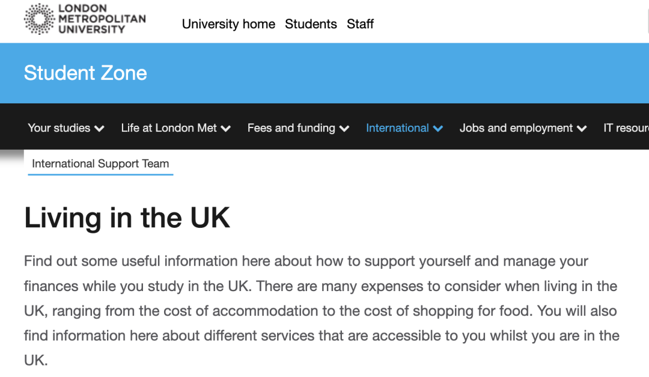Screen dimensions: 649x377
Task: Open the IT resources menu item
Action: (x=626, y=128)
